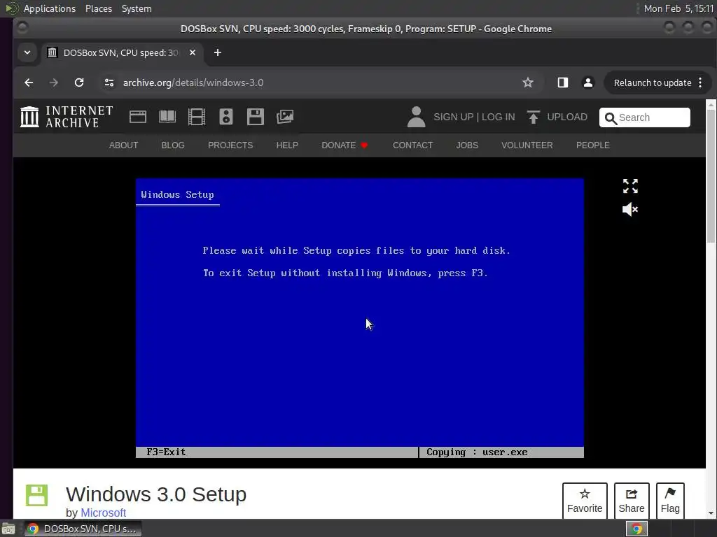Go back to previous page
This screenshot has width=717, height=537.
pos(29,83)
